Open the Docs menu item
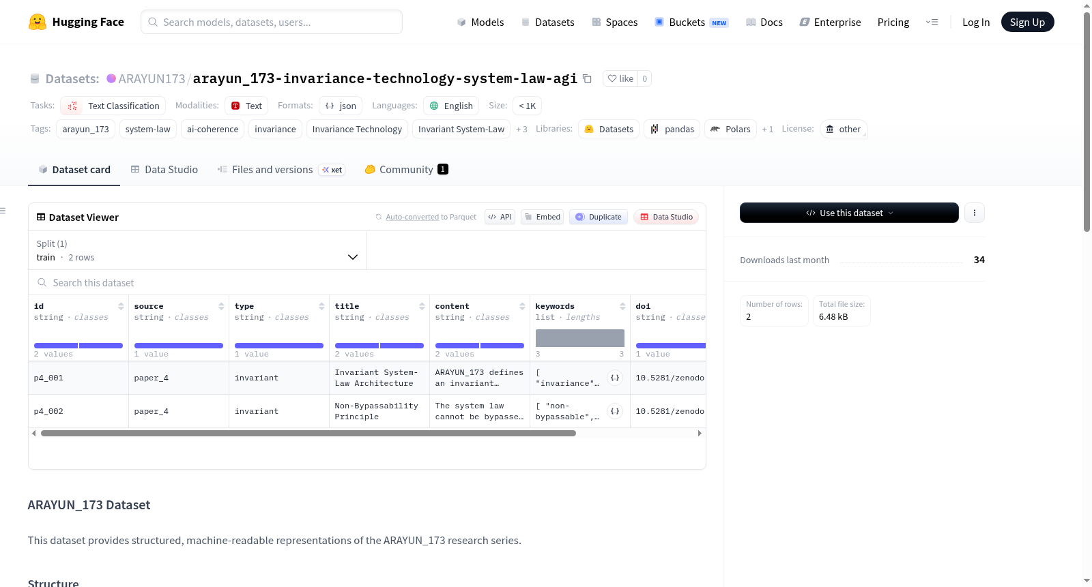Viewport: 1092px width, 587px height. (x=764, y=22)
